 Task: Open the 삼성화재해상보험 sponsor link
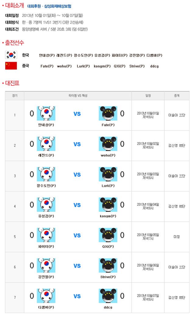58,6
